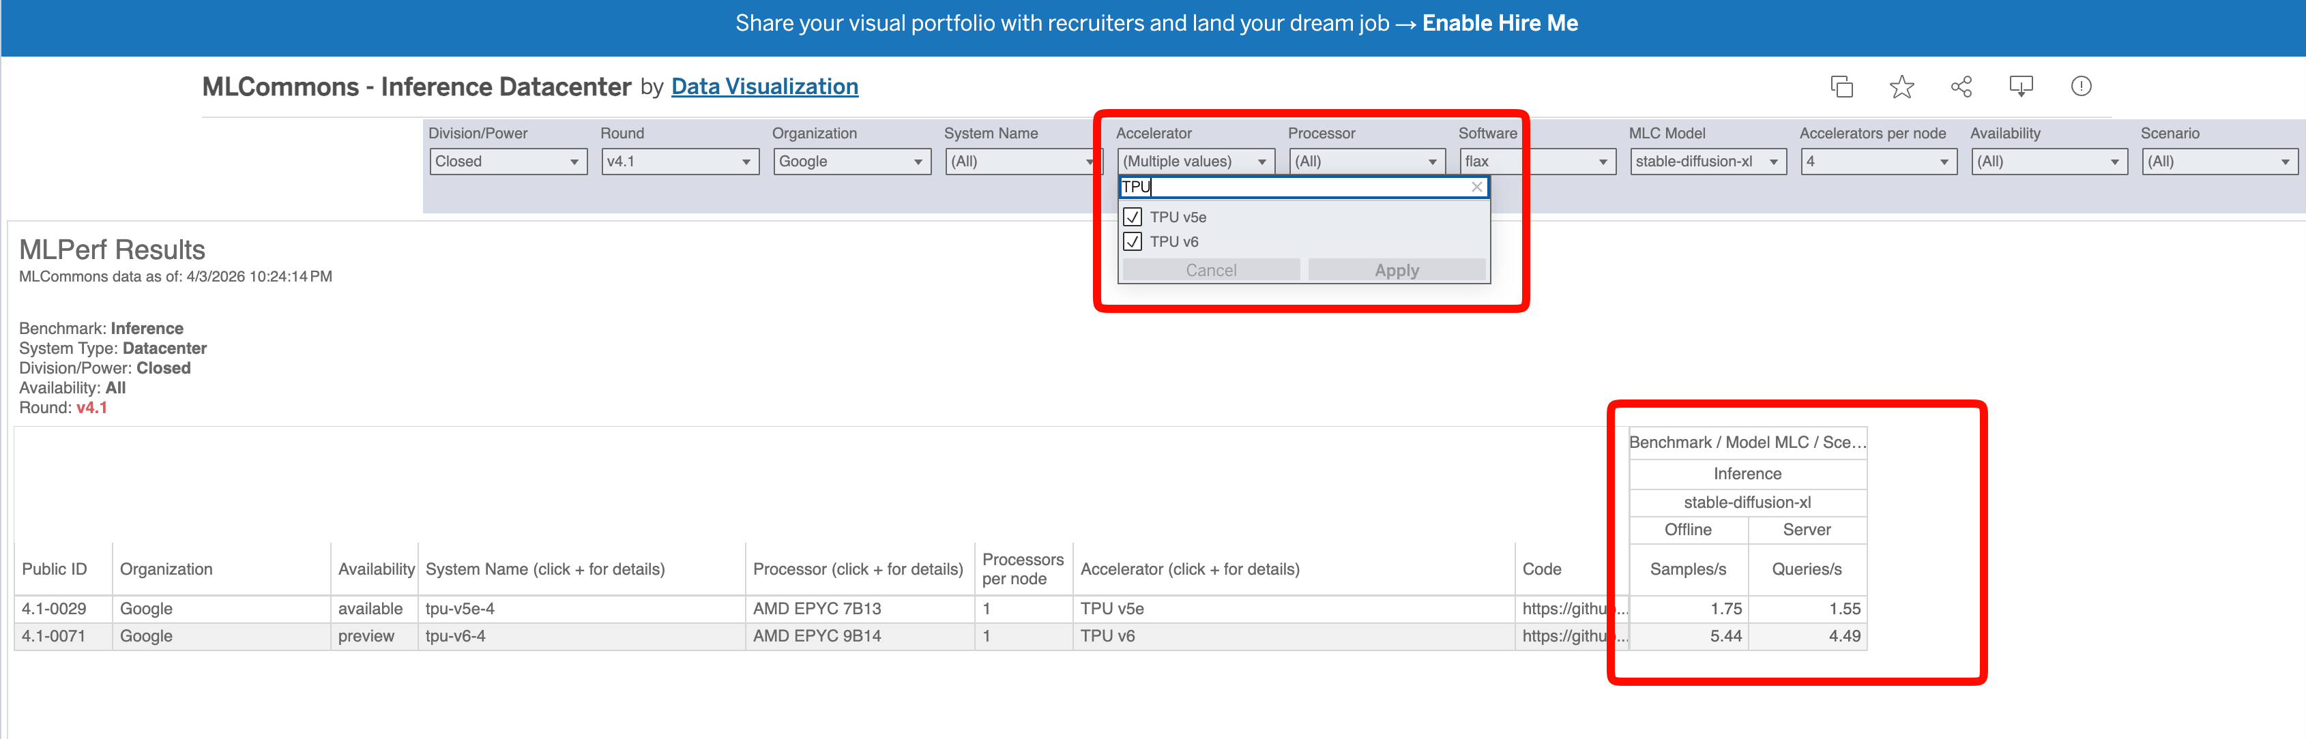Click the duplicate/copy workbook icon
The height and width of the screenshot is (739, 2306).
click(x=1841, y=87)
